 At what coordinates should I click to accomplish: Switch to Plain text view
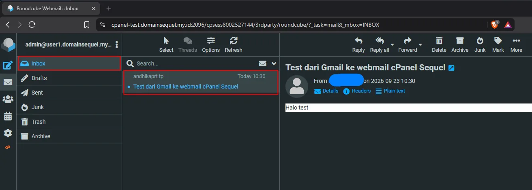(x=390, y=91)
